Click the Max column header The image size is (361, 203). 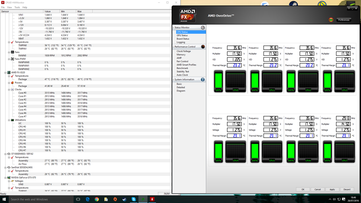tap(84, 11)
